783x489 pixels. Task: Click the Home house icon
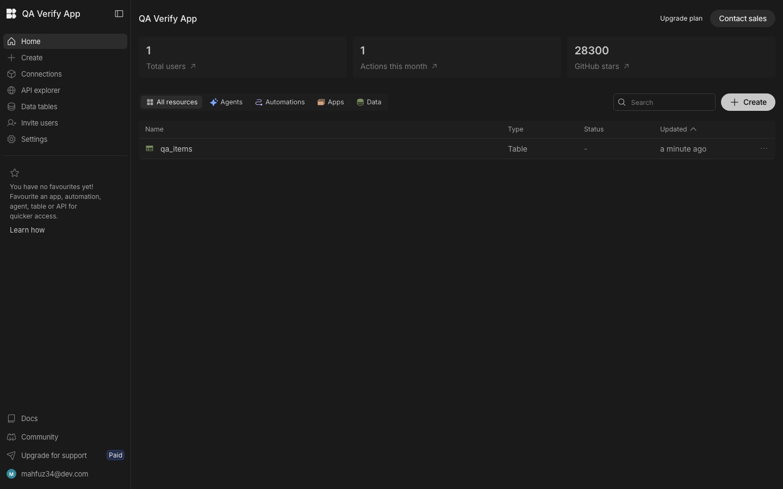pyautogui.click(x=11, y=41)
